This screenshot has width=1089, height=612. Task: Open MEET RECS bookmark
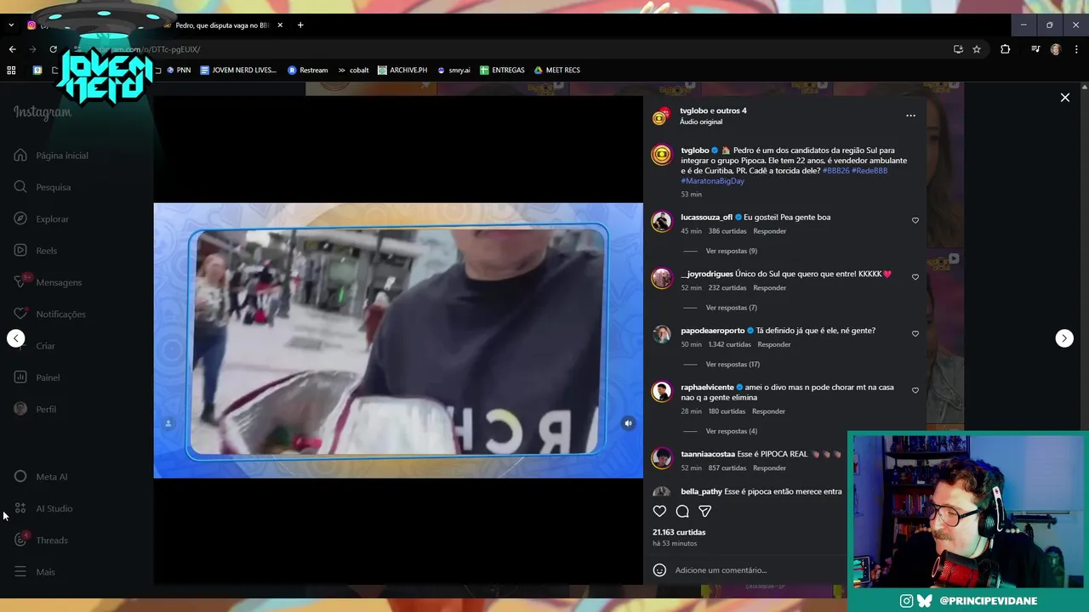(x=556, y=70)
